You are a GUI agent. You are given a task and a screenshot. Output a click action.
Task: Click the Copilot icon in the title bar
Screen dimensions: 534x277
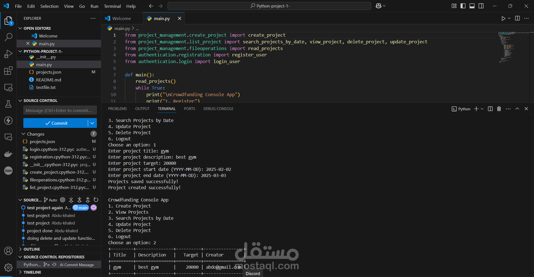pyautogui.click(x=378, y=6)
